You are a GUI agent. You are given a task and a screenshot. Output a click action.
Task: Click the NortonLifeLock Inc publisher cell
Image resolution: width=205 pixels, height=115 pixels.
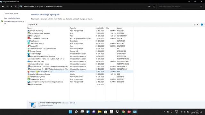pos(77,77)
